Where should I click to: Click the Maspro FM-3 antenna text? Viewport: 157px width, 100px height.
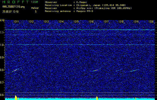click(85, 11)
